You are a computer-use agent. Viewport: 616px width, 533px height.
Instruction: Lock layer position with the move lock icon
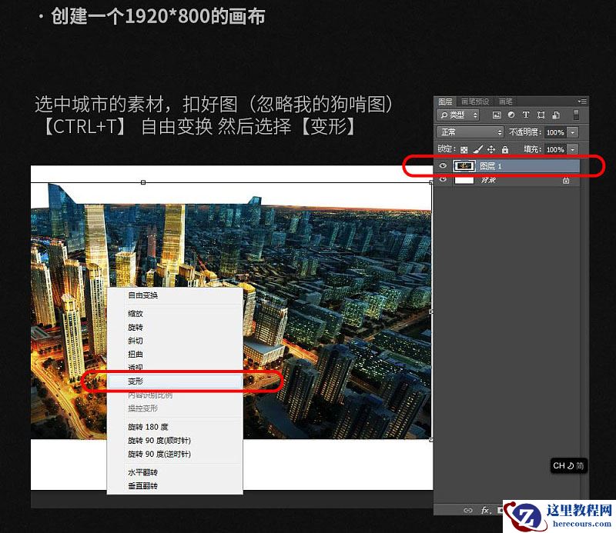tap(491, 149)
